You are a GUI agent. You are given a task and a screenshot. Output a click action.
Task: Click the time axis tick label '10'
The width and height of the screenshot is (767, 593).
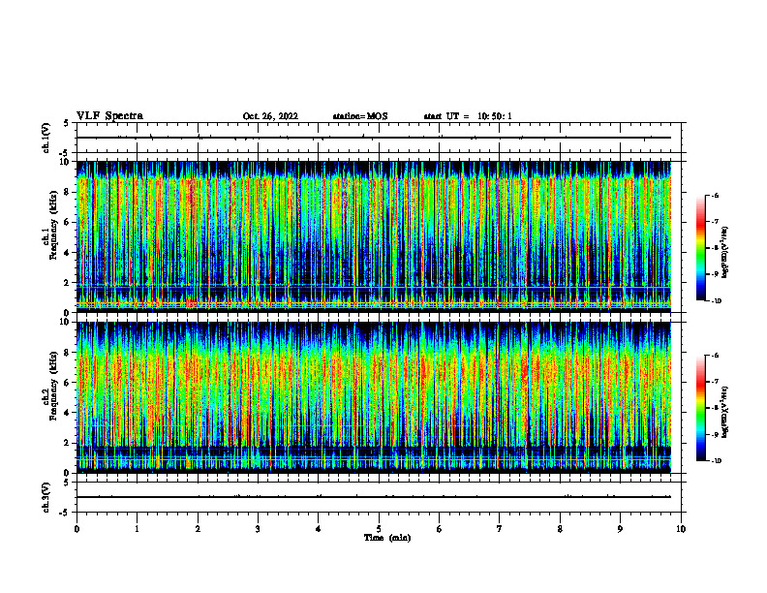681,529
